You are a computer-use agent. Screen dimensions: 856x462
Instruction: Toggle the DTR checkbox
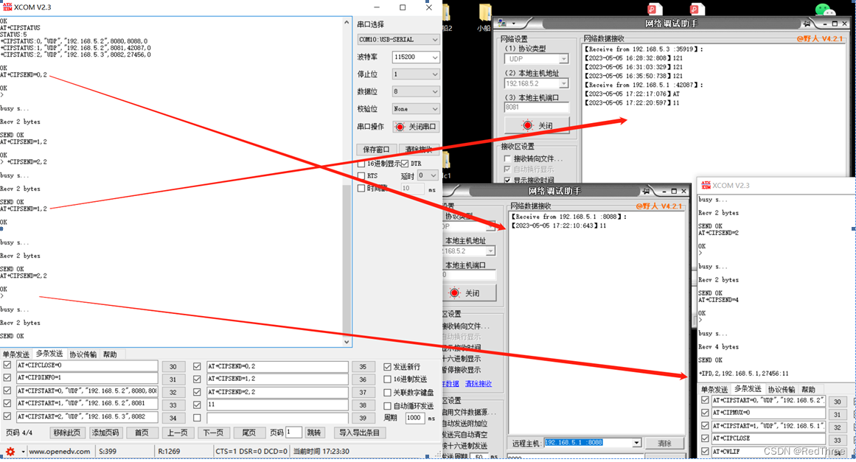pyautogui.click(x=405, y=164)
